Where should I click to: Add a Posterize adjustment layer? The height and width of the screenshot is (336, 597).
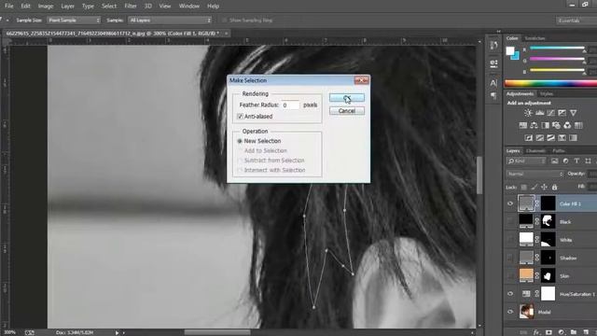(x=539, y=137)
